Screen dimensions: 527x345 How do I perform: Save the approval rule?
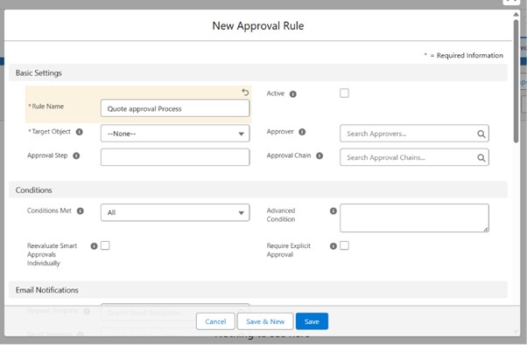pyautogui.click(x=312, y=321)
